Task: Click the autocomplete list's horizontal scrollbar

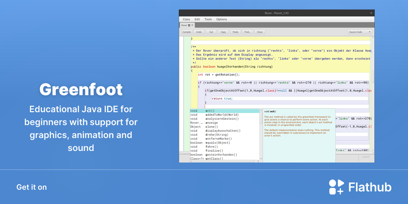Action: 225,161
